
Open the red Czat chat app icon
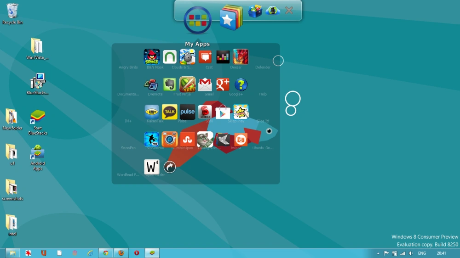point(205,56)
